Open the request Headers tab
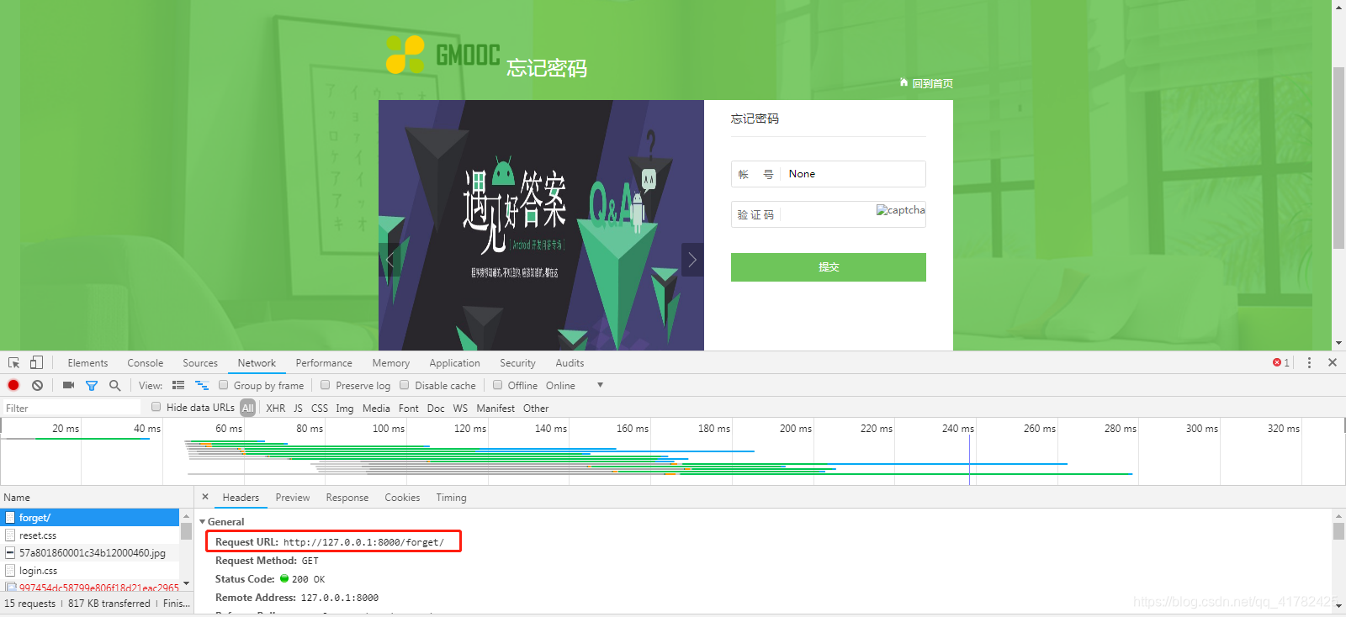1346x617 pixels. [241, 498]
